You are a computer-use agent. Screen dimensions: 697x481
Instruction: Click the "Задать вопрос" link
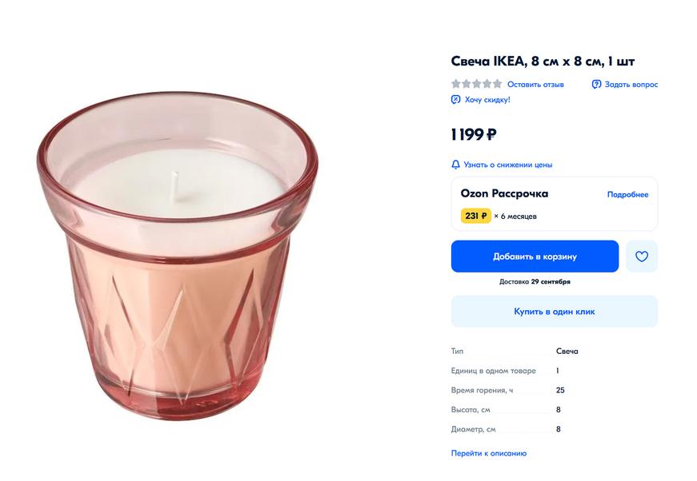click(631, 85)
